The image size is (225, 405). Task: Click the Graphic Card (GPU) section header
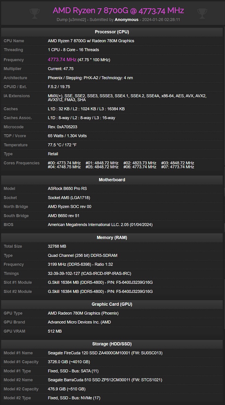tap(112, 304)
